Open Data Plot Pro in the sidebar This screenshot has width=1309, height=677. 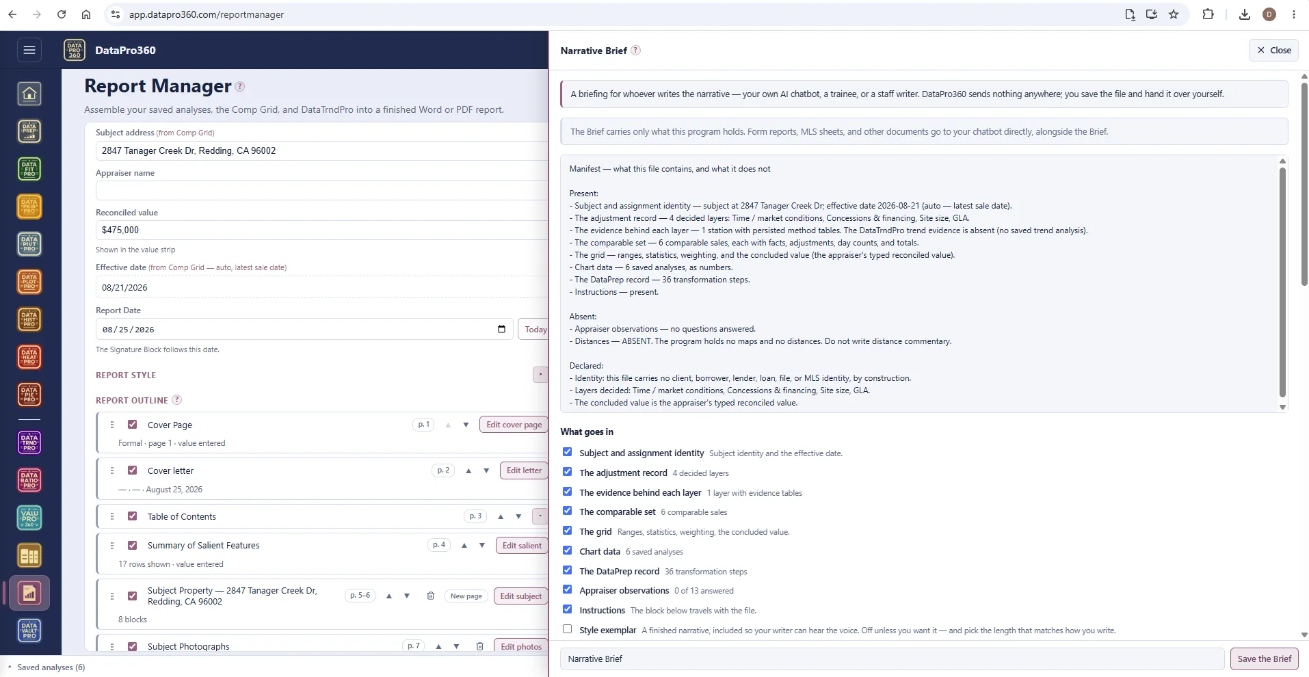point(29,282)
